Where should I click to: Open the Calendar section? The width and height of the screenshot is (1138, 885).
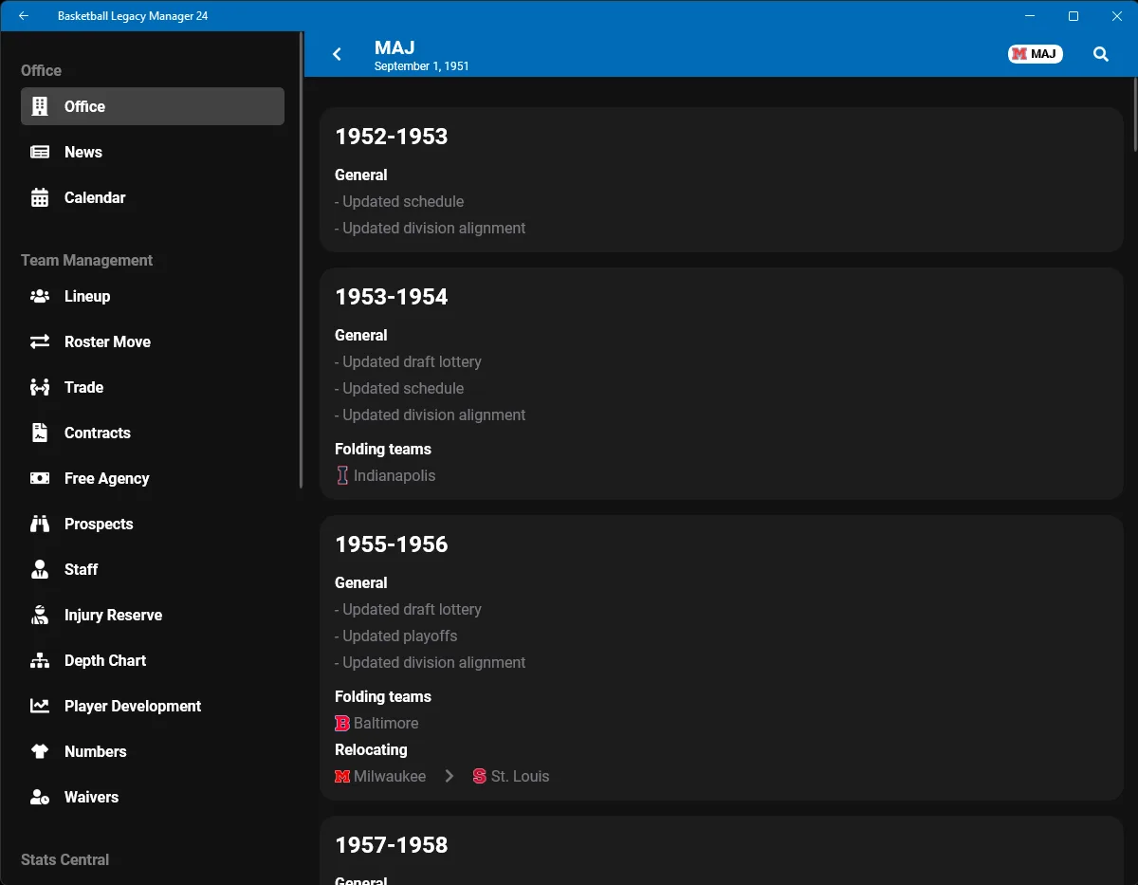[153, 197]
